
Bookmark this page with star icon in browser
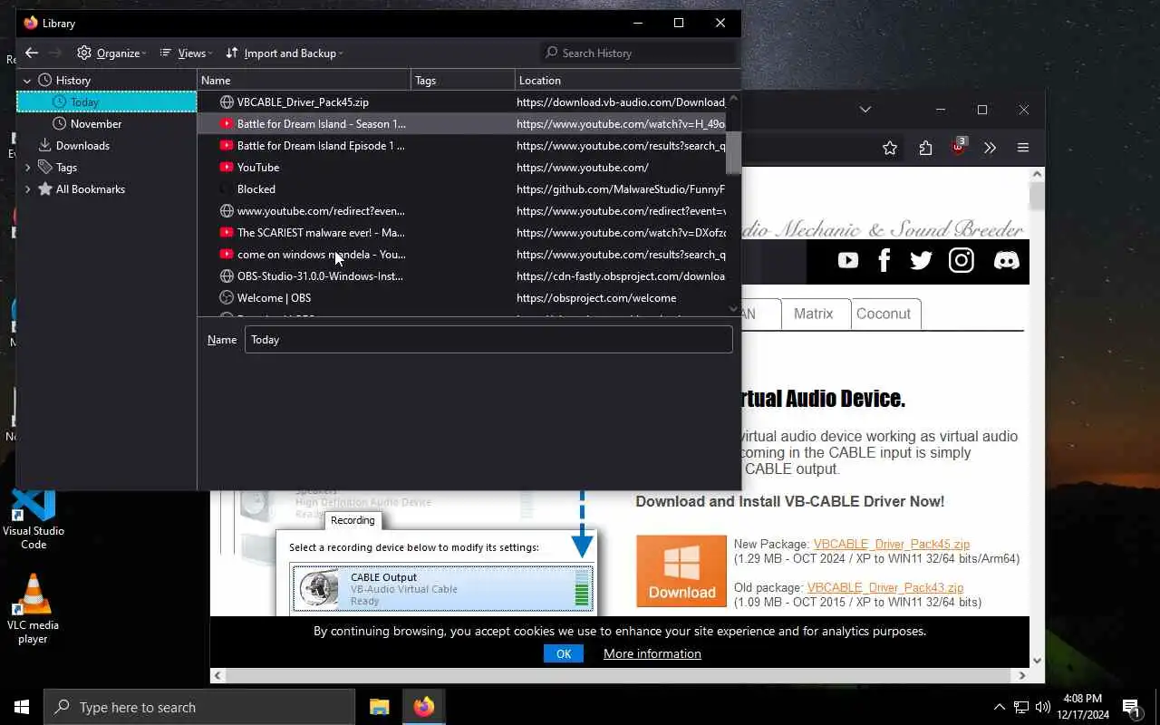(x=890, y=148)
